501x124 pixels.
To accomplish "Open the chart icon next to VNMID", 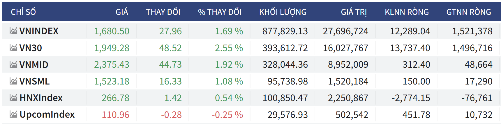I will (x=13, y=64).
